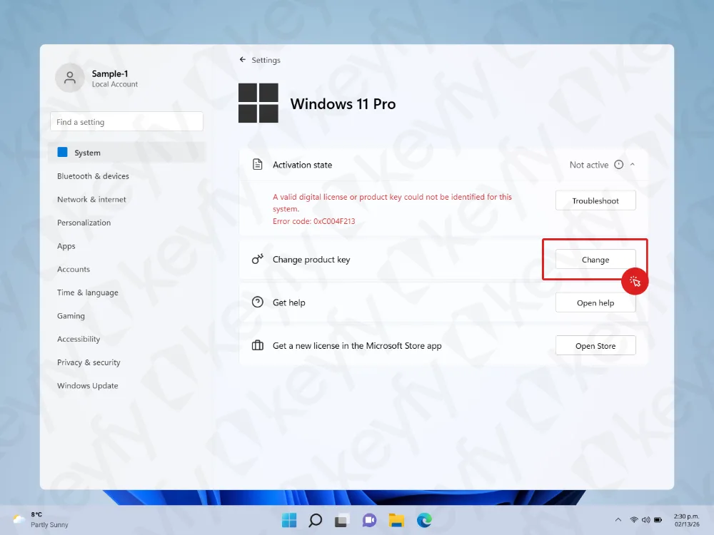Open the weather widget on taskbar
Image resolution: width=714 pixels, height=535 pixels.
point(41,519)
